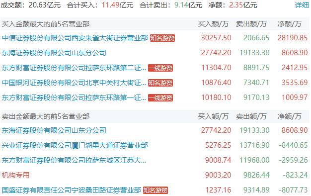
Task: Click net amount 2412.95
Action: (x=295, y=68)
